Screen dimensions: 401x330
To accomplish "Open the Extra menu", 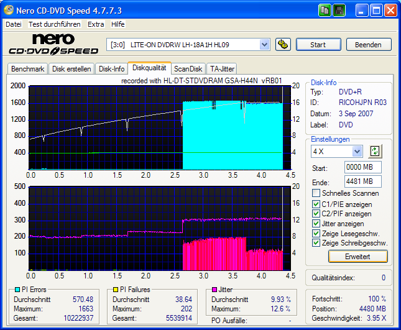I will coord(96,24).
